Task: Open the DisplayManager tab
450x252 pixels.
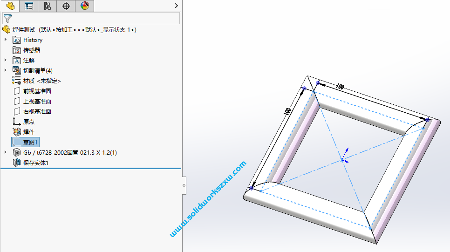Action: [85, 6]
